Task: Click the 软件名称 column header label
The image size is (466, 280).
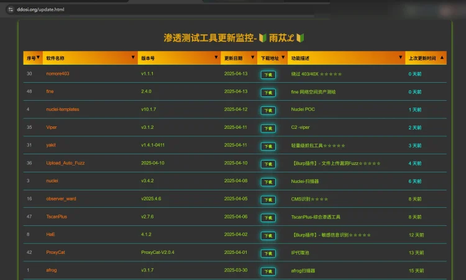Action: pos(55,58)
